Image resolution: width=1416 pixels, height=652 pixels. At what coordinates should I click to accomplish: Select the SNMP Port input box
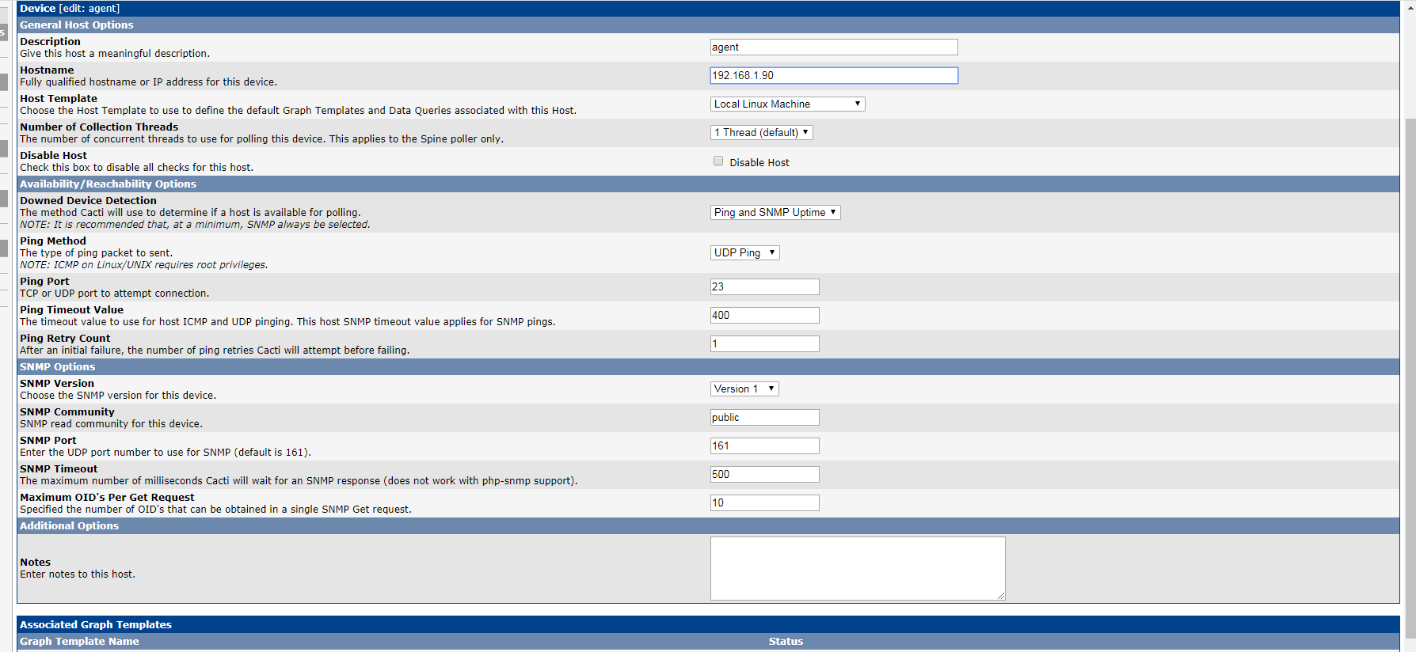(764, 446)
